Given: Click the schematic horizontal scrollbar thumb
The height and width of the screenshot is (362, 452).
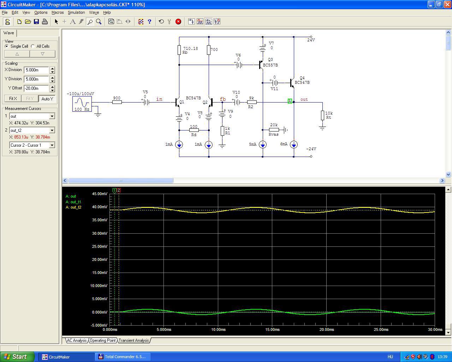Looking at the screenshot, I should pos(120,181).
